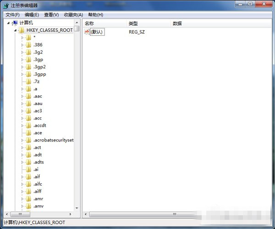
Task: Expand the .386 key arrow
Action: click(x=22, y=45)
